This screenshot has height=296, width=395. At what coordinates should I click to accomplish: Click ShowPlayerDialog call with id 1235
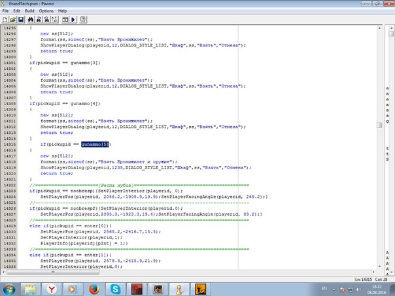point(146,168)
